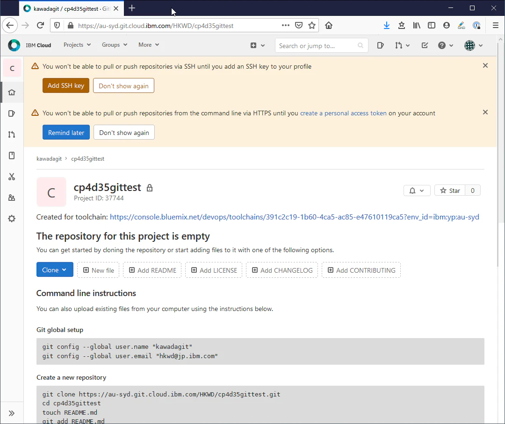The image size is (505, 424).
Task: Open Wiki icon in left sidebar
Action: pyautogui.click(x=12, y=155)
